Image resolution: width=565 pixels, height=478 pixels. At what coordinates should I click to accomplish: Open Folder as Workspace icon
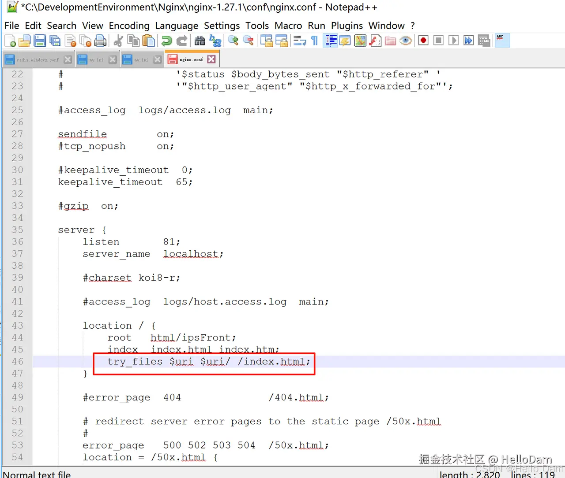pyautogui.click(x=390, y=41)
